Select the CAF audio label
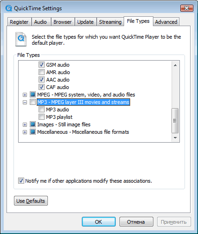This screenshot has height=234, width=198. [58, 87]
